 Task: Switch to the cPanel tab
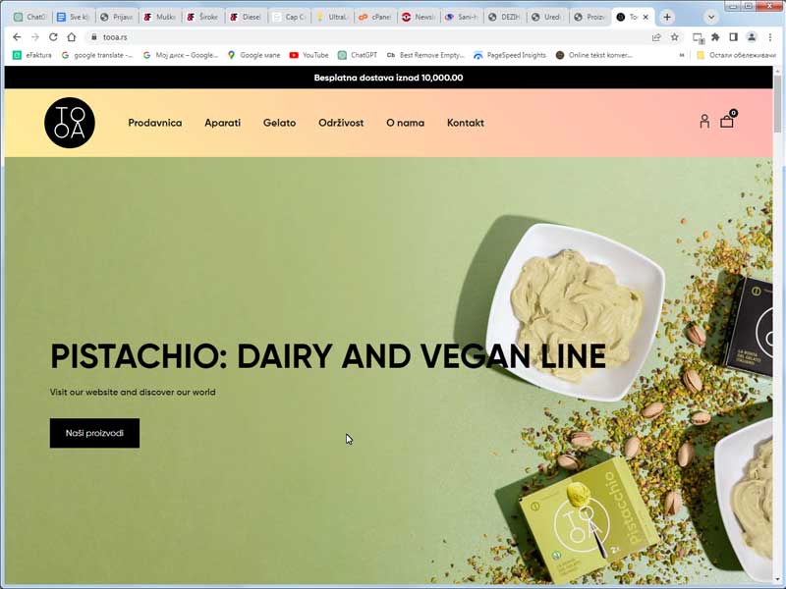pyautogui.click(x=375, y=17)
